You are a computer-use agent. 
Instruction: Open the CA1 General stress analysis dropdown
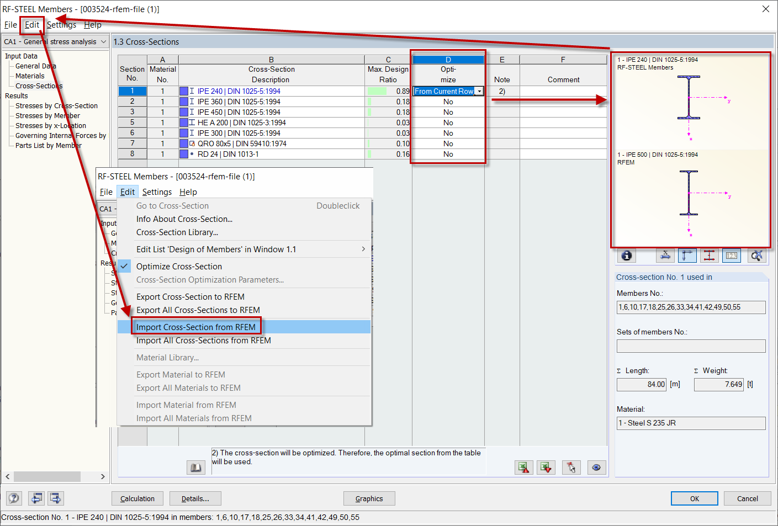click(103, 42)
